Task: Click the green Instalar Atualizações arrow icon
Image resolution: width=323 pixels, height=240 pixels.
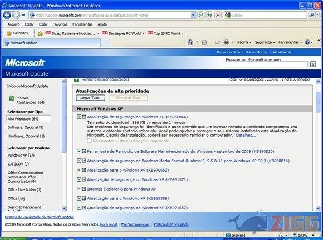Action: pyautogui.click(x=12, y=98)
